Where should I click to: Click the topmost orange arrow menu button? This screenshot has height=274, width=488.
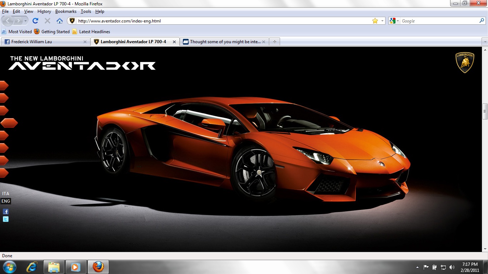tap(4, 85)
